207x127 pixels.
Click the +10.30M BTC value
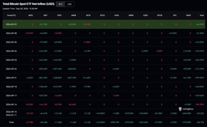click(173, 33)
